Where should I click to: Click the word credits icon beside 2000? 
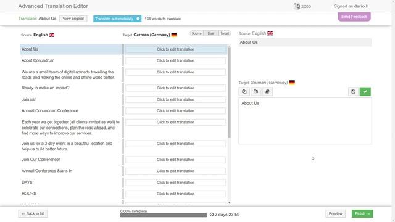(297, 6)
